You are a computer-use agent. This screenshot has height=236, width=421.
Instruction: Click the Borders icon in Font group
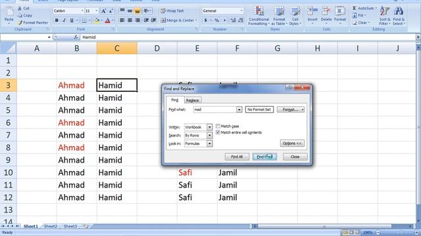(84, 20)
